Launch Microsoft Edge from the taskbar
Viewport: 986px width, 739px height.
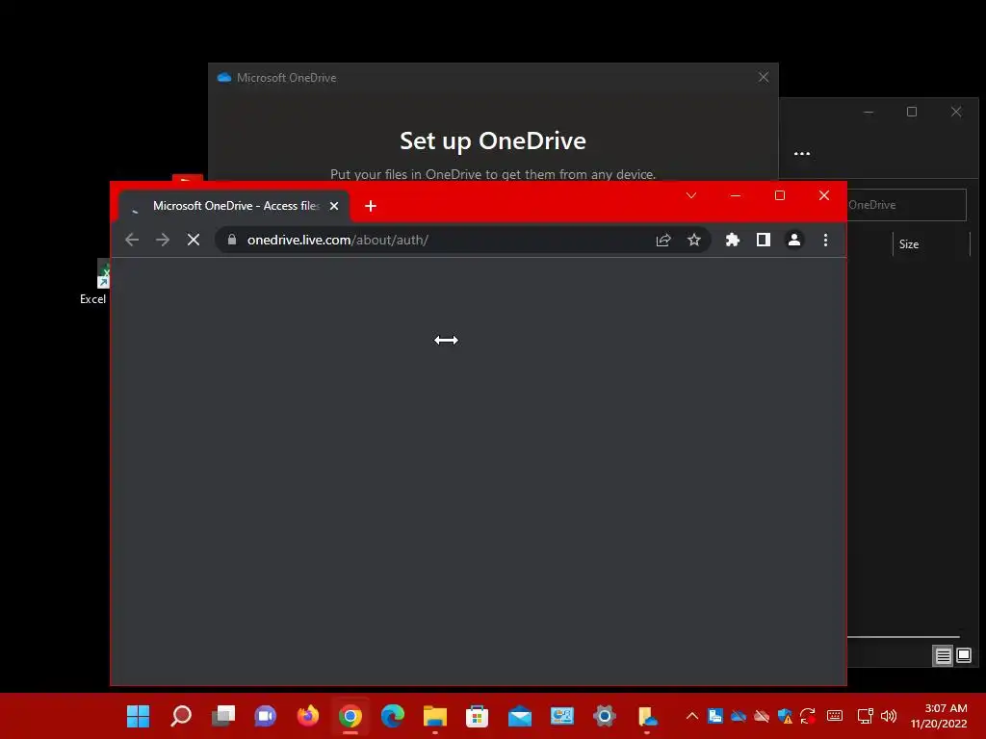pyautogui.click(x=393, y=716)
